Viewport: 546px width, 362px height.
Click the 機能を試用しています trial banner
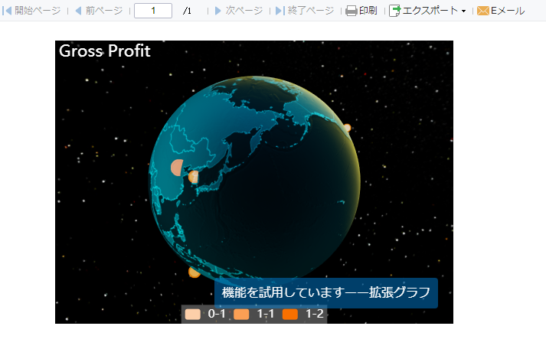tap(326, 292)
